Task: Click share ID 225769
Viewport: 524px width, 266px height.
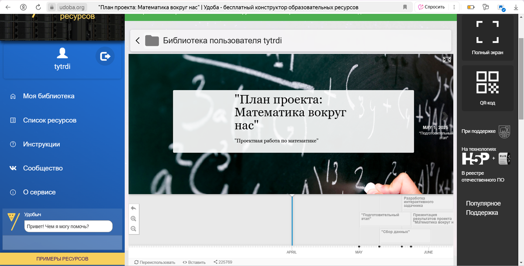Action: [x=223, y=262]
